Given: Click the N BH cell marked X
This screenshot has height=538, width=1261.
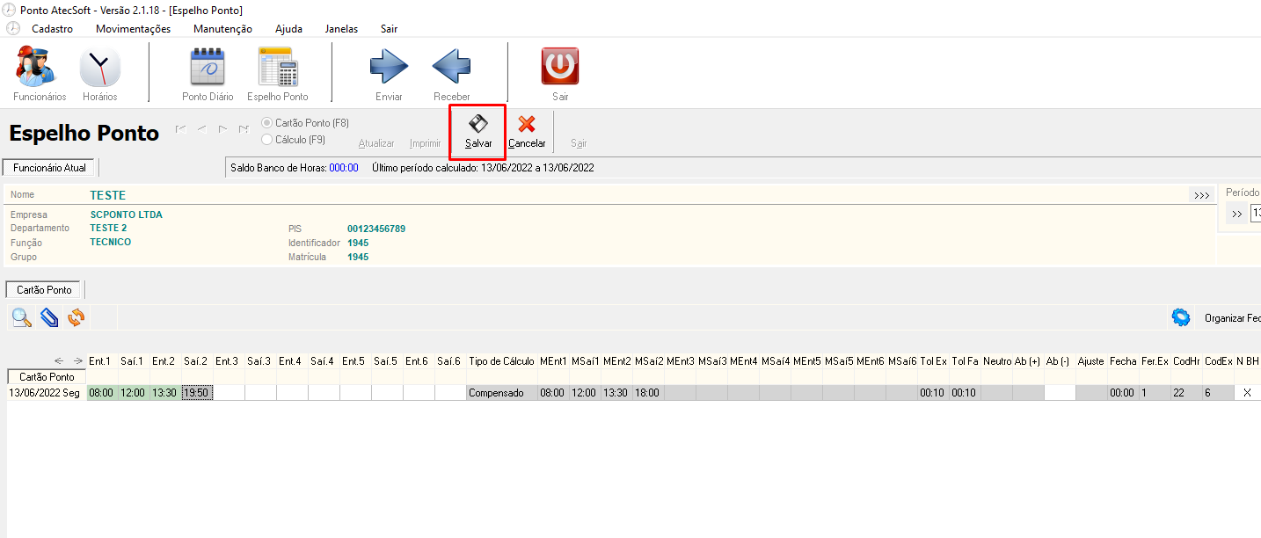Looking at the screenshot, I should tap(1247, 393).
